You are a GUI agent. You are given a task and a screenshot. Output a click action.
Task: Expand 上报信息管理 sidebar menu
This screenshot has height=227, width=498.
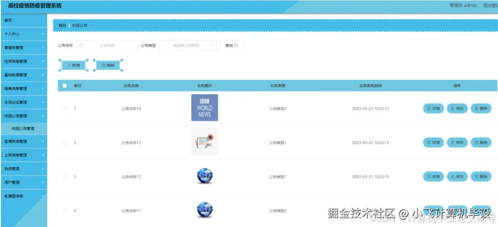coord(24,155)
